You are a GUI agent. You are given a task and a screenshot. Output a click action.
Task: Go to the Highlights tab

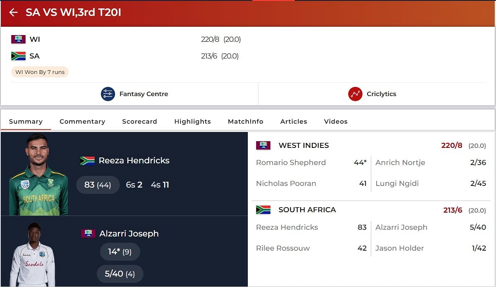pyautogui.click(x=193, y=122)
